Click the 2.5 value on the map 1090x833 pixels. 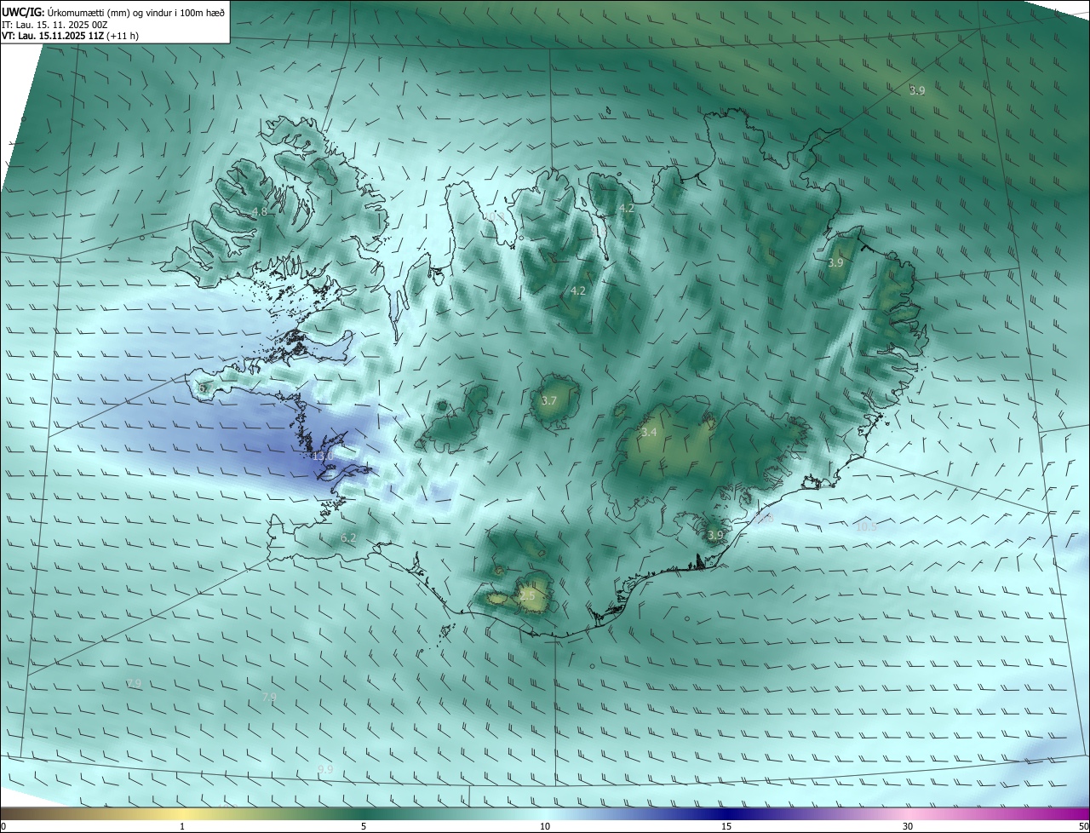pyautogui.click(x=527, y=595)
